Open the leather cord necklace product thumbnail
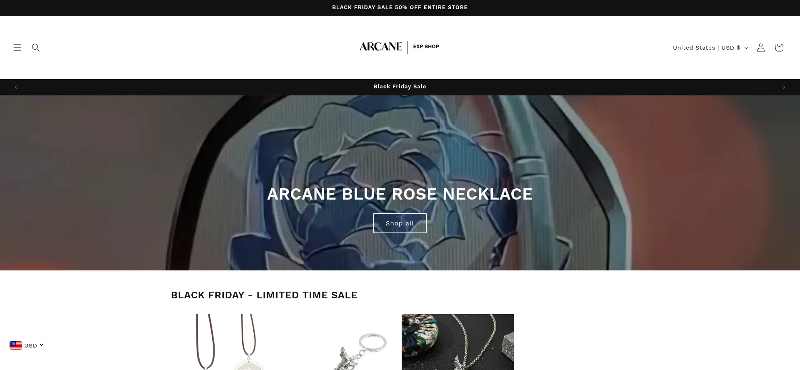800x370 pixels. 227,342
